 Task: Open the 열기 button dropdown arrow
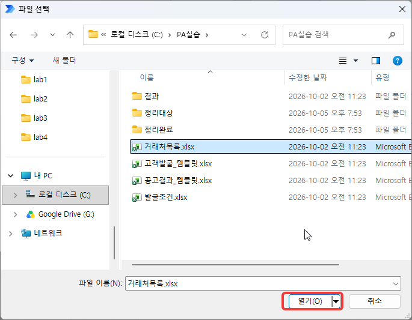(x=336, y=301)
